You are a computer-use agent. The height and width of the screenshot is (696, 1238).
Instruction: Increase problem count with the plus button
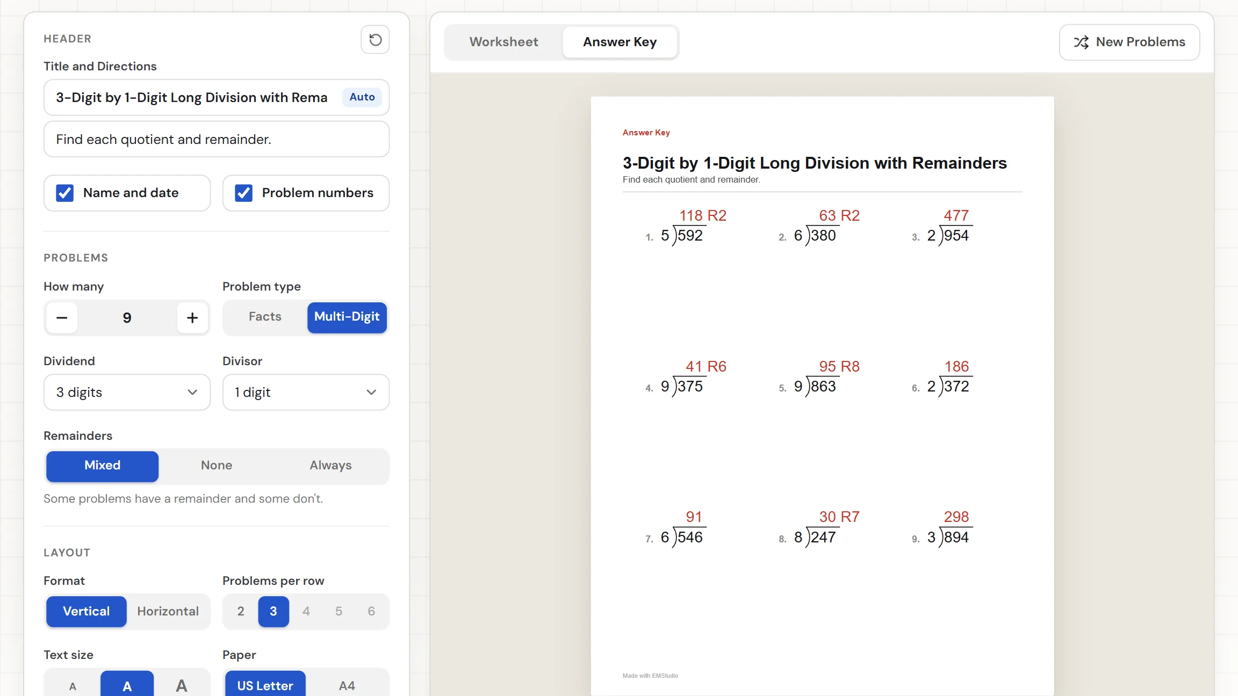[192, 317]
